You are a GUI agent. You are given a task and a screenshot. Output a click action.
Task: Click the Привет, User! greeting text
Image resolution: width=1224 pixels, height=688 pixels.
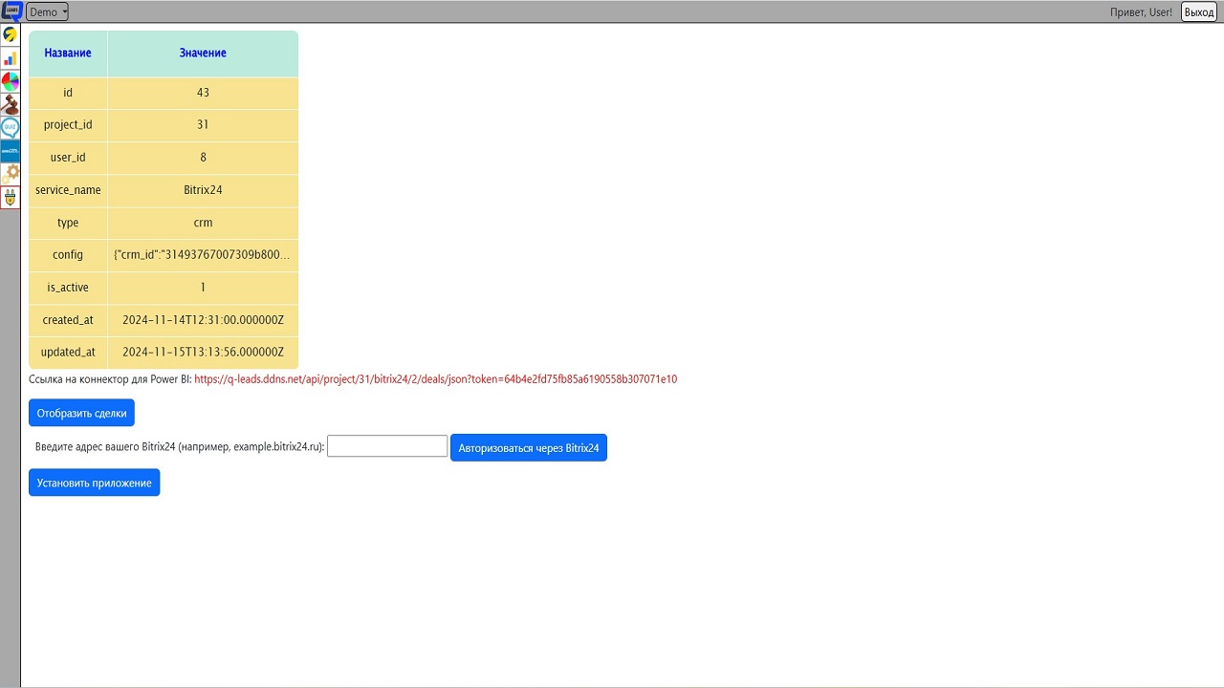1141,12
